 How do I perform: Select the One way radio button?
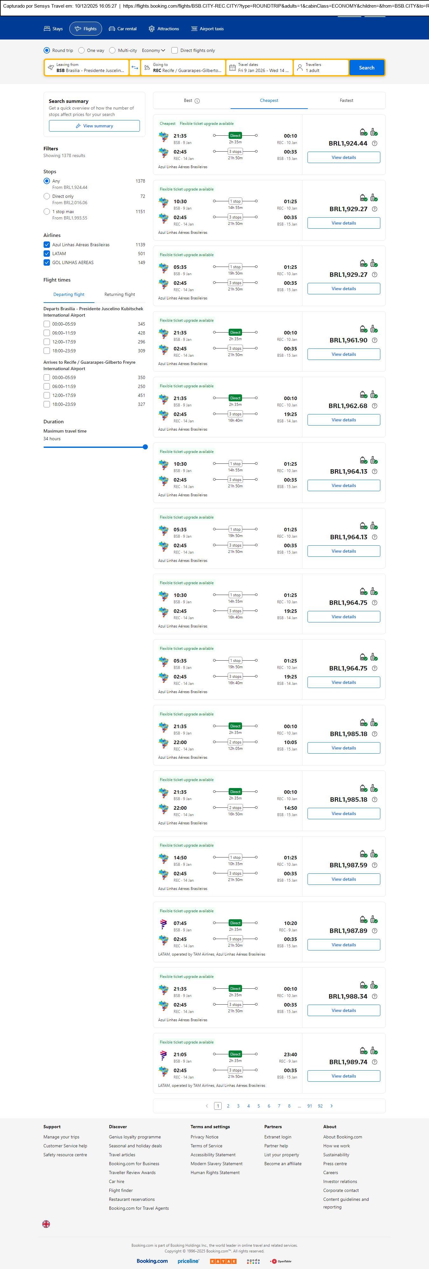click(x=82, y=50)
